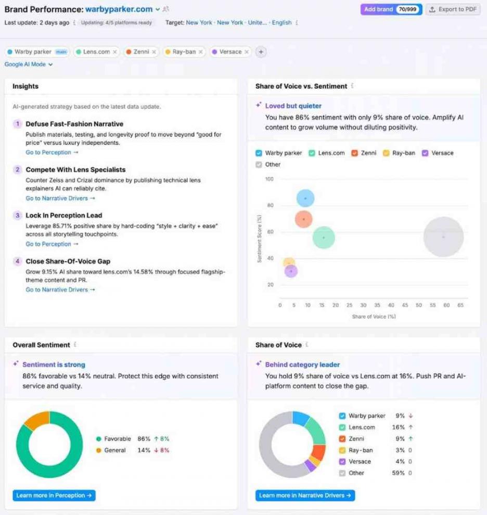This screenshot has width=487, height=515.
Task: Select the gray Other bubble in chart
Action: 443,237
